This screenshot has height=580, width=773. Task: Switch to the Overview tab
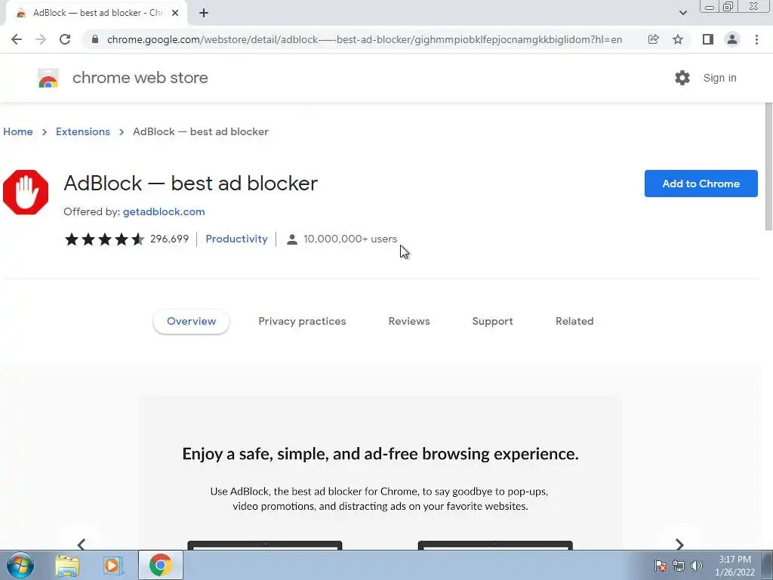191,322
